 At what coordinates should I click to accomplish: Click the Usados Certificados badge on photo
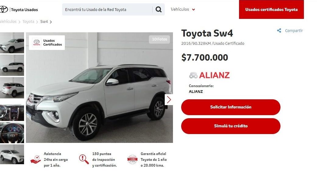(47, 43)
